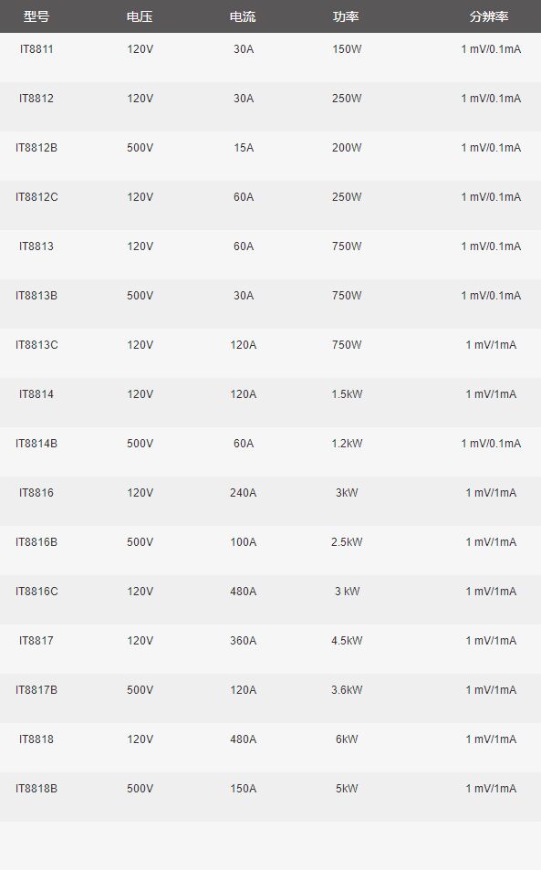Screen dimensions: 541x870
Task: Select the IT8812C model cell
Action: pos(36,197)
